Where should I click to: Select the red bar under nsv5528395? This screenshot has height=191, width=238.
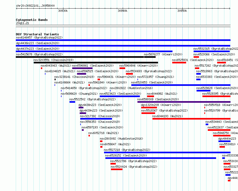(x=216, y=96)
